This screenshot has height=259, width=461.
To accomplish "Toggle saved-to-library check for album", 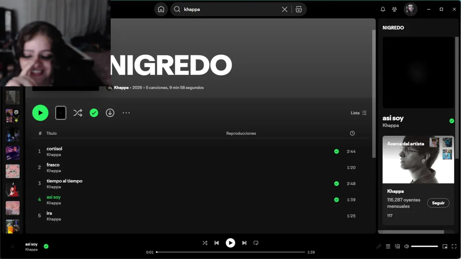I will (94, 113).
